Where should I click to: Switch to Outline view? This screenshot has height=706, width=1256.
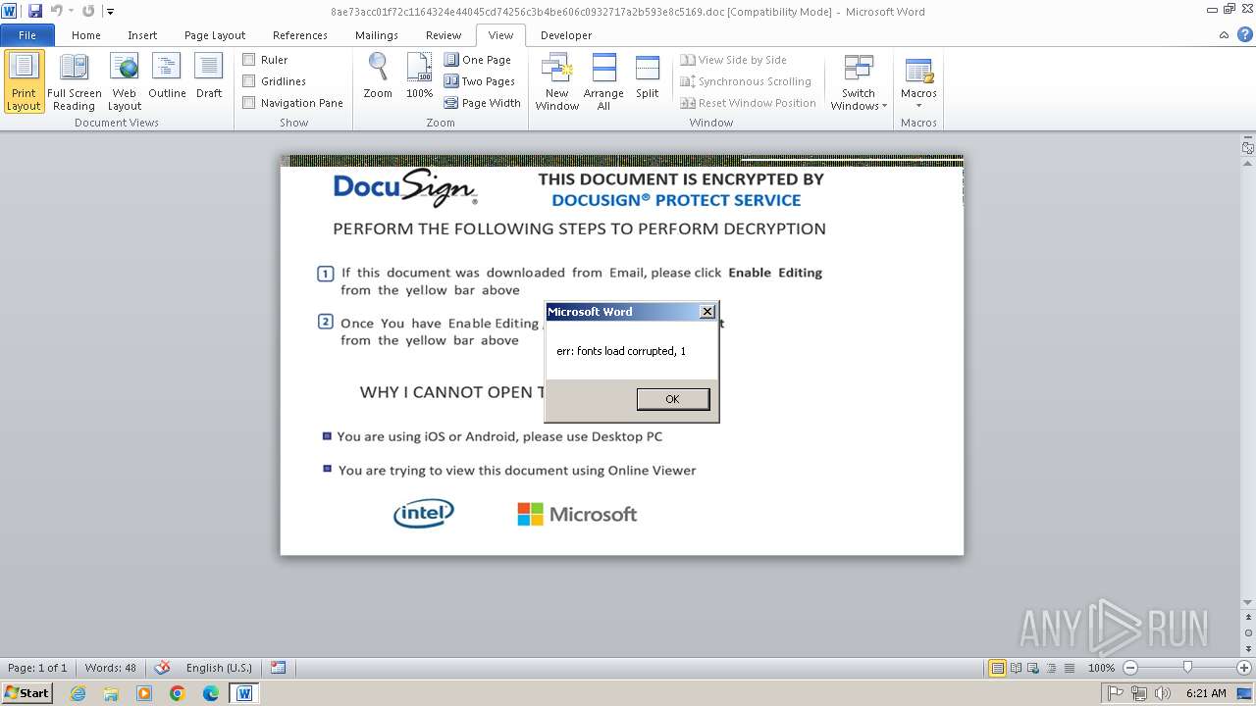167,76
